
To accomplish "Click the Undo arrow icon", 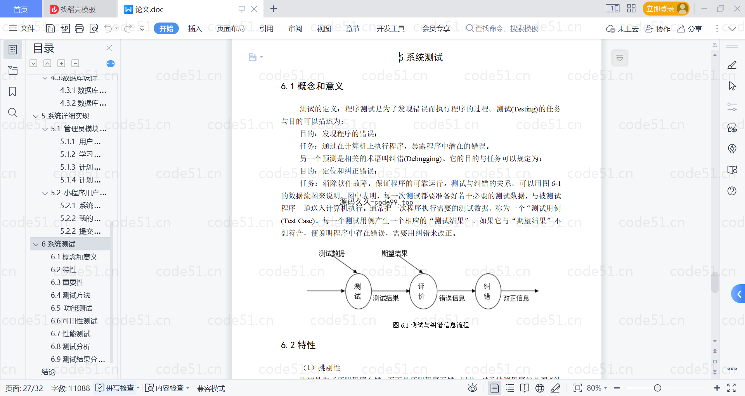I will [x=108, y=28].
